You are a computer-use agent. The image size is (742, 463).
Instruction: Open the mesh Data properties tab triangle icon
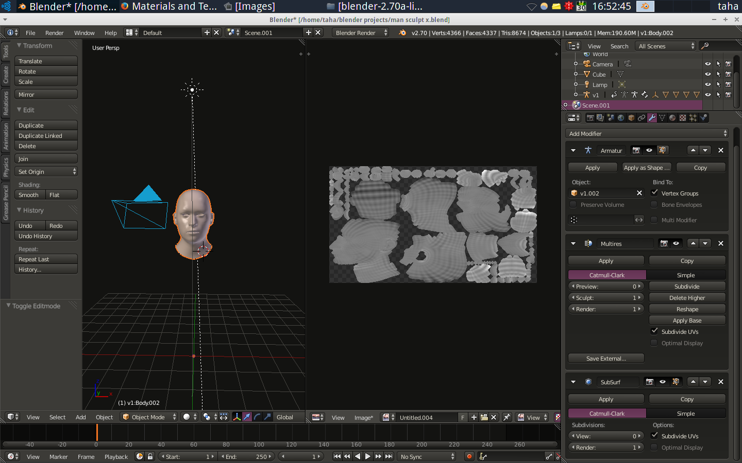coord(662,118)
